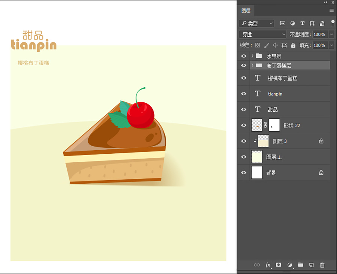Click the T icon of tianpin layer
337x274 pixels.
258,94
